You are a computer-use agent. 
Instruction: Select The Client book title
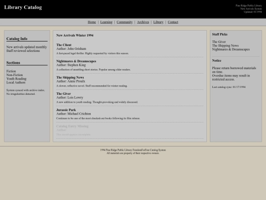64,45
